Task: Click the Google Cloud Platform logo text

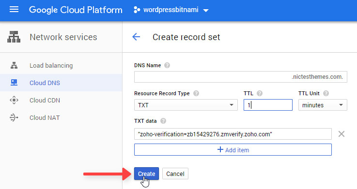Action: click(x=76, y=10)
